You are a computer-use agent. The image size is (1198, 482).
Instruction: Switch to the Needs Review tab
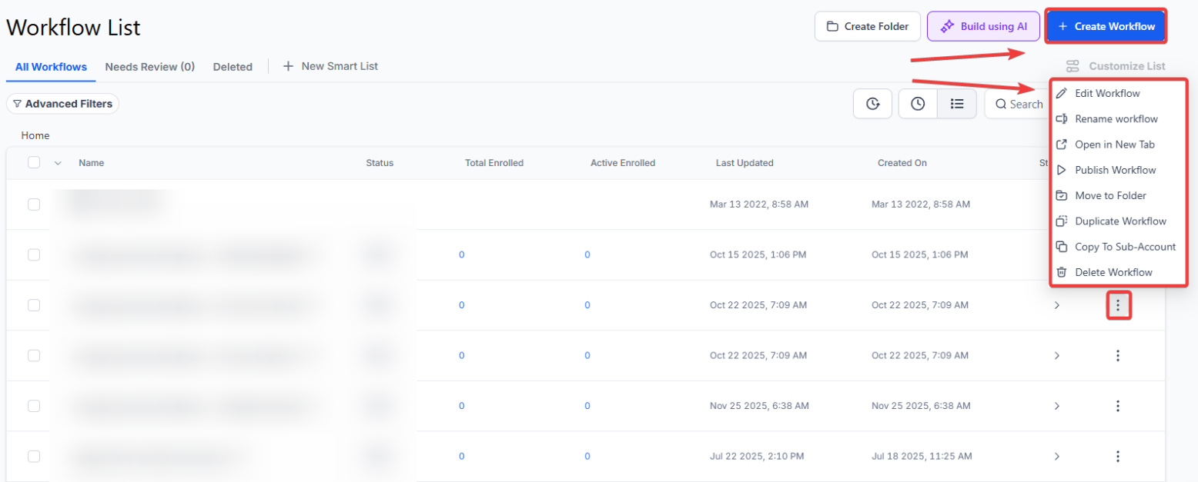(149, 67)
